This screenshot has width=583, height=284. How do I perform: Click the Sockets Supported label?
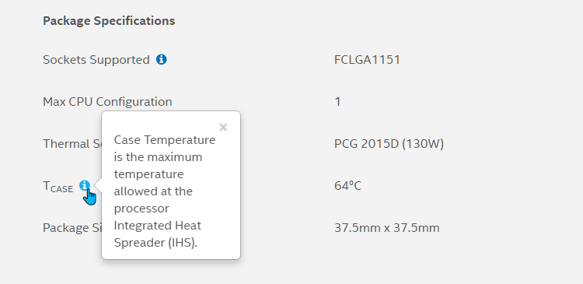click(x=96, y=60)
